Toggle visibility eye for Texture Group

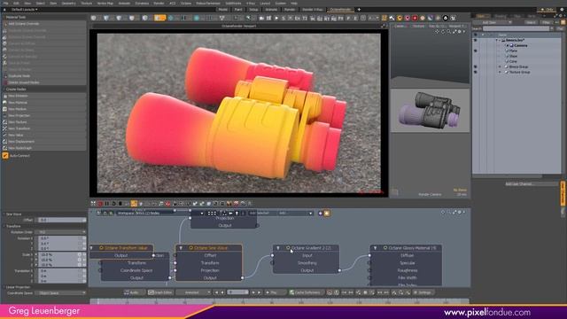(x=475, y=73)
